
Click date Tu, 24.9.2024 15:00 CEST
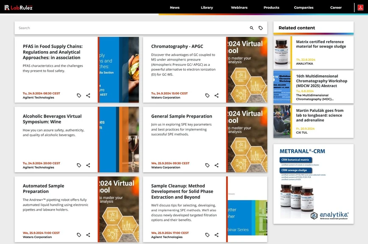pyautogui.click(x=170, y=93)
